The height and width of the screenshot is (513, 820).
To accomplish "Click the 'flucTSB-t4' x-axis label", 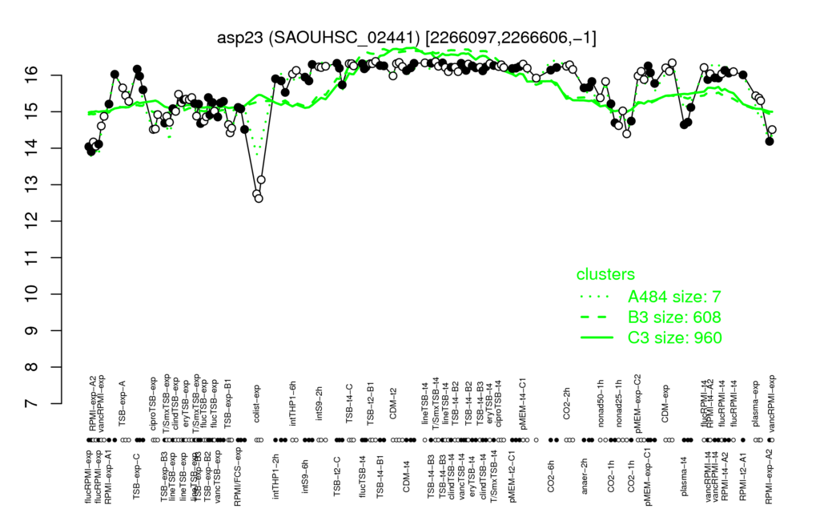I will click(363, 476).
